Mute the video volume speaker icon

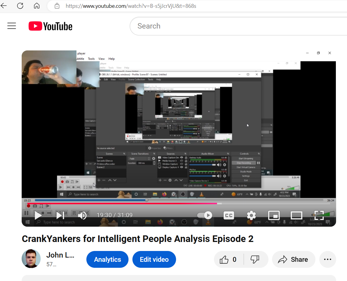tap(82, 215)
